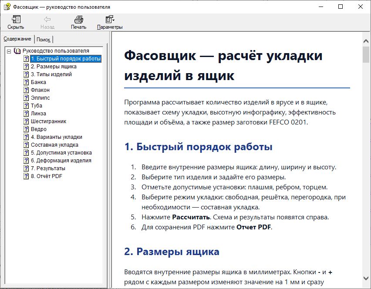
Task: Open the Линза topic
Action: tap(39, 113)
